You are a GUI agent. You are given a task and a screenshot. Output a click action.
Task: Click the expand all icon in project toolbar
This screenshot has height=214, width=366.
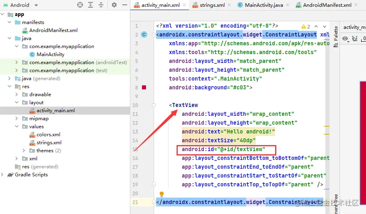click(x=90, y=5)
